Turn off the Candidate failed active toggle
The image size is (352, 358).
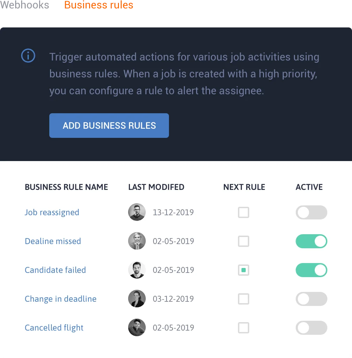click(x=311, y=270)
